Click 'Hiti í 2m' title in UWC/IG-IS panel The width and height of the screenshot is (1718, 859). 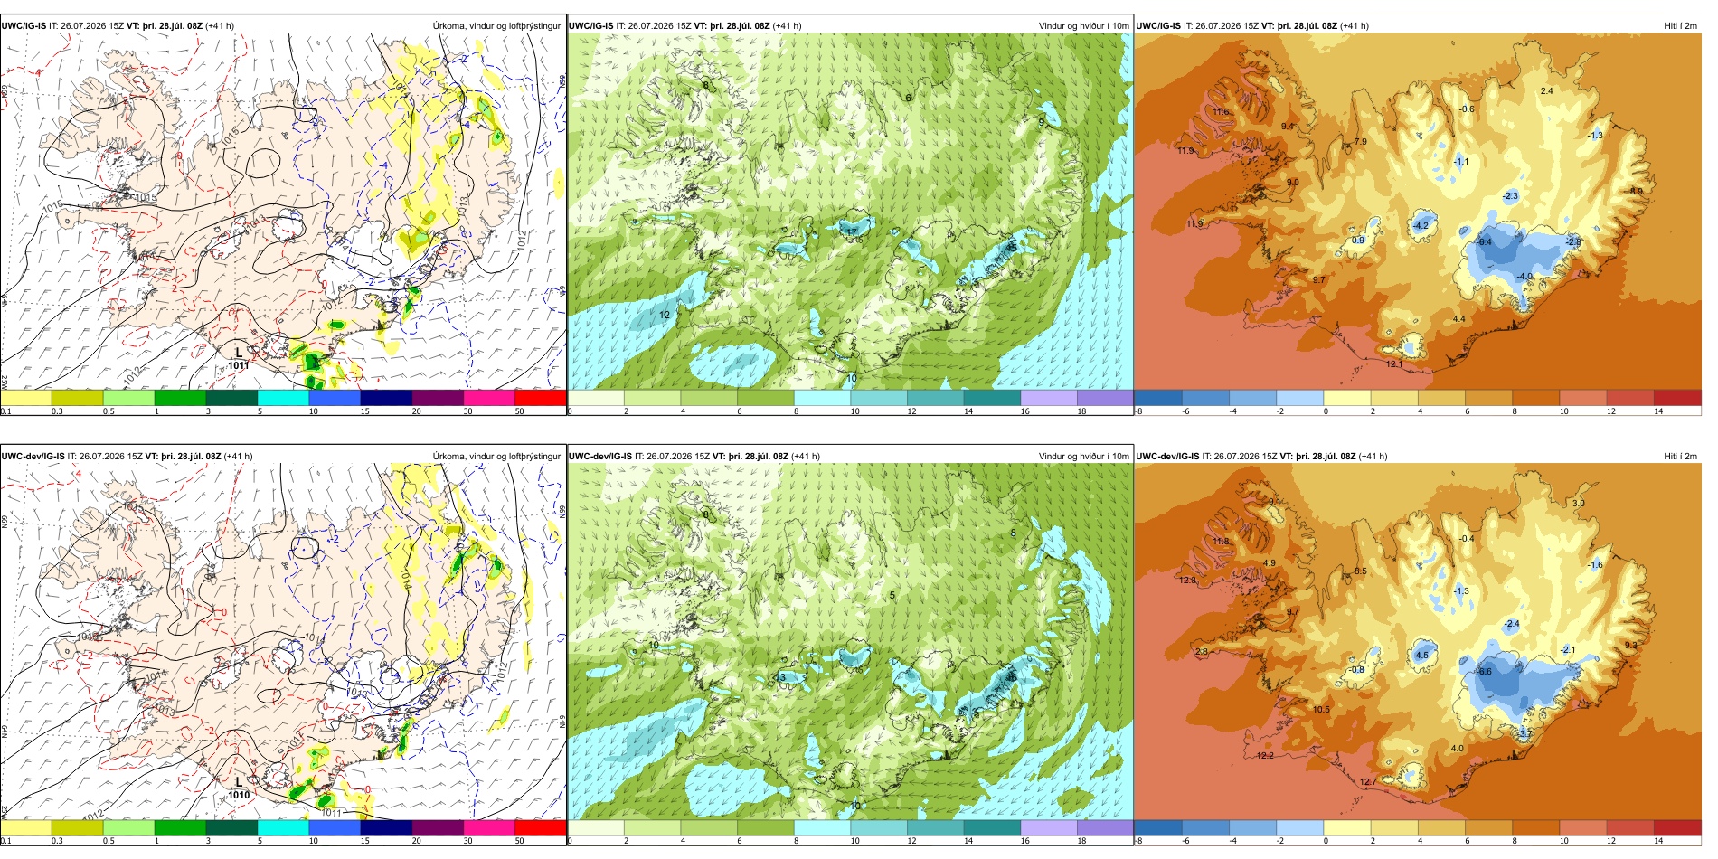click(x=1680, y=26)
